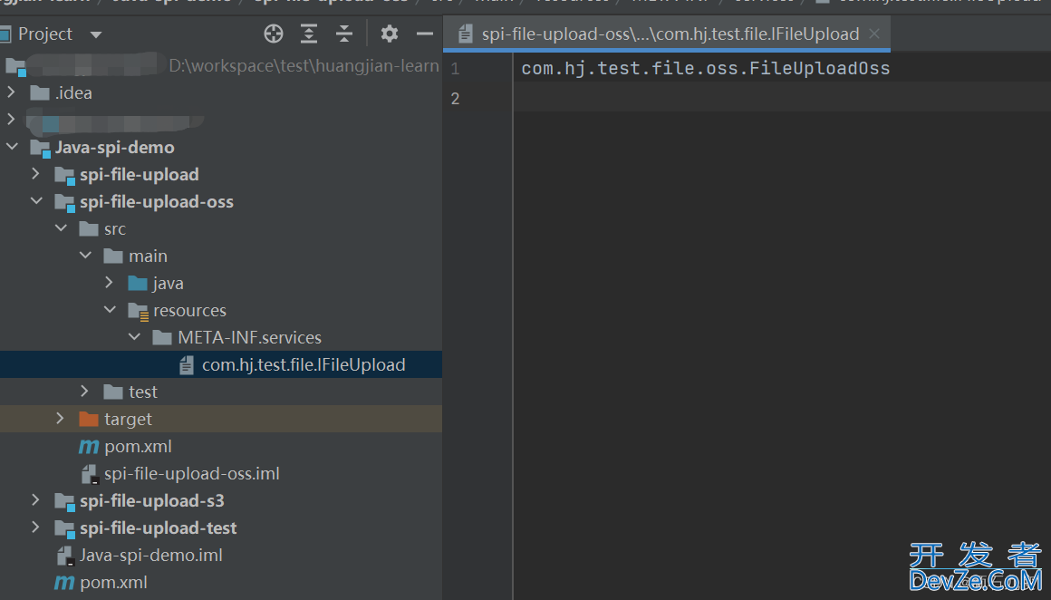1051x600 pixels.
Task: Click the Expand All toolbar icon
Action: tap(309, 34)
